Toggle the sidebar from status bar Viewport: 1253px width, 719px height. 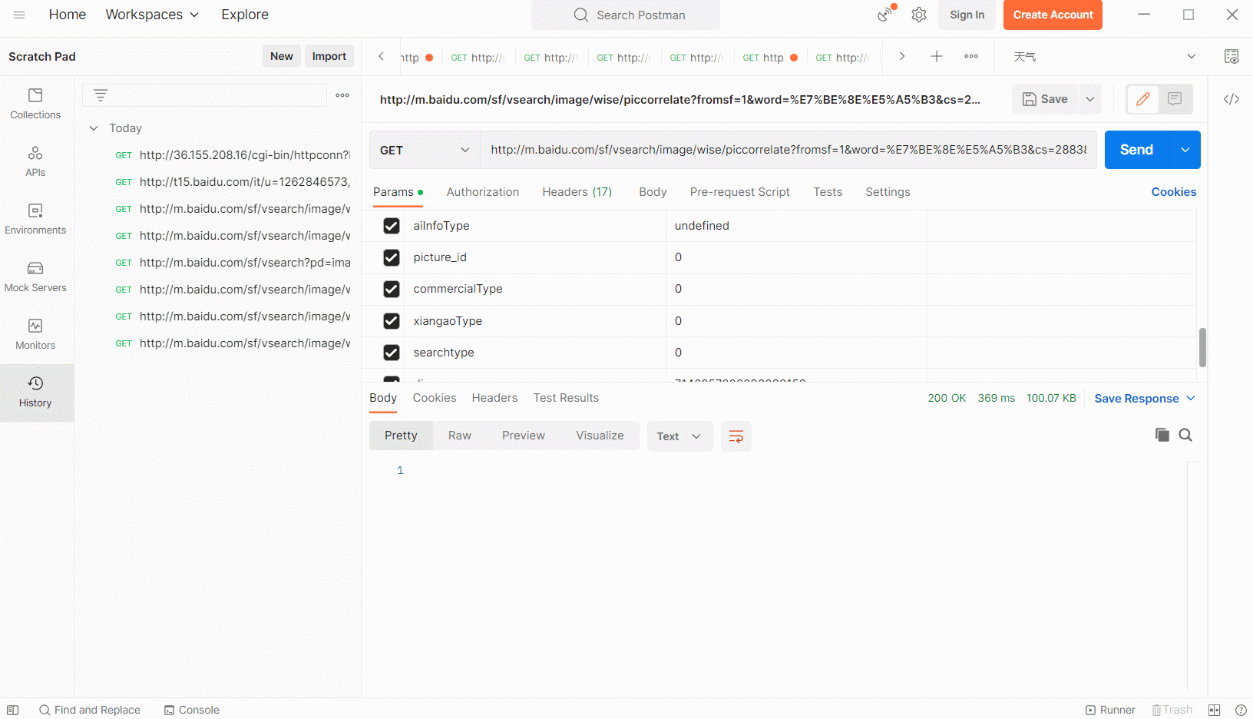click(13, 710)
